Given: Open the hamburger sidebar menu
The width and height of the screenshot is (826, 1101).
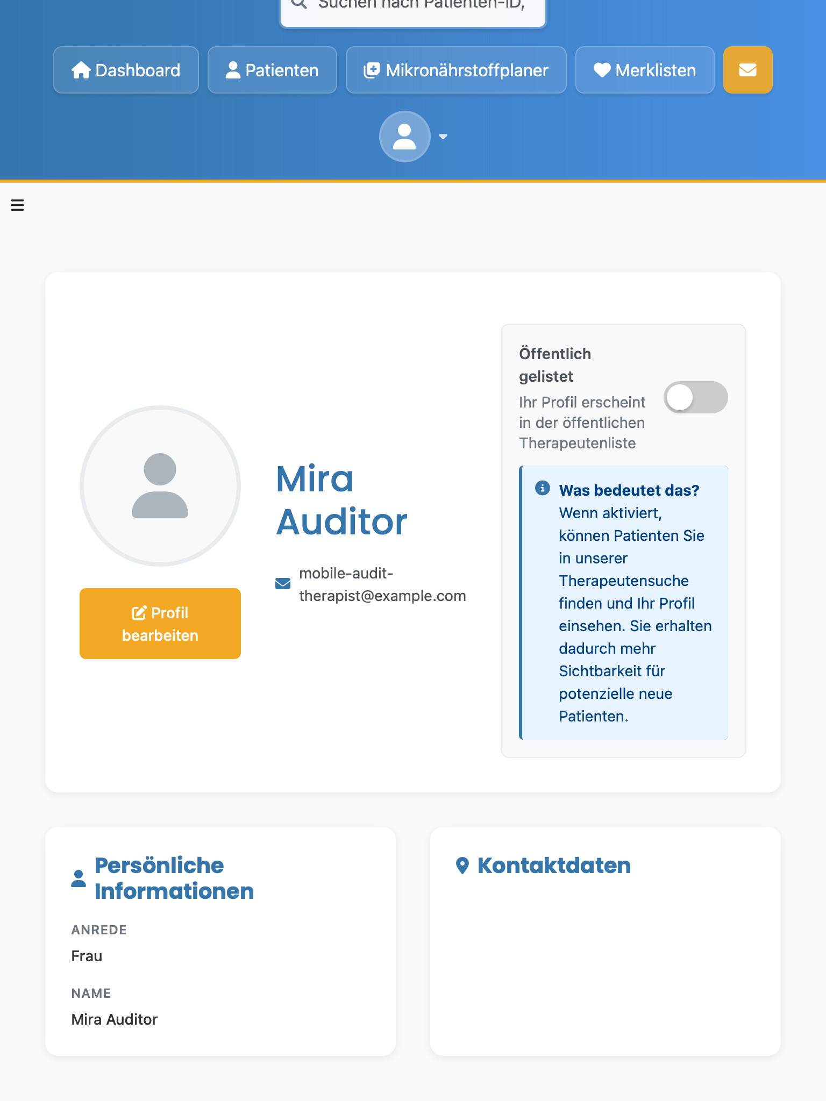Looking at the screenshot, I should click(x=17, y=205).
